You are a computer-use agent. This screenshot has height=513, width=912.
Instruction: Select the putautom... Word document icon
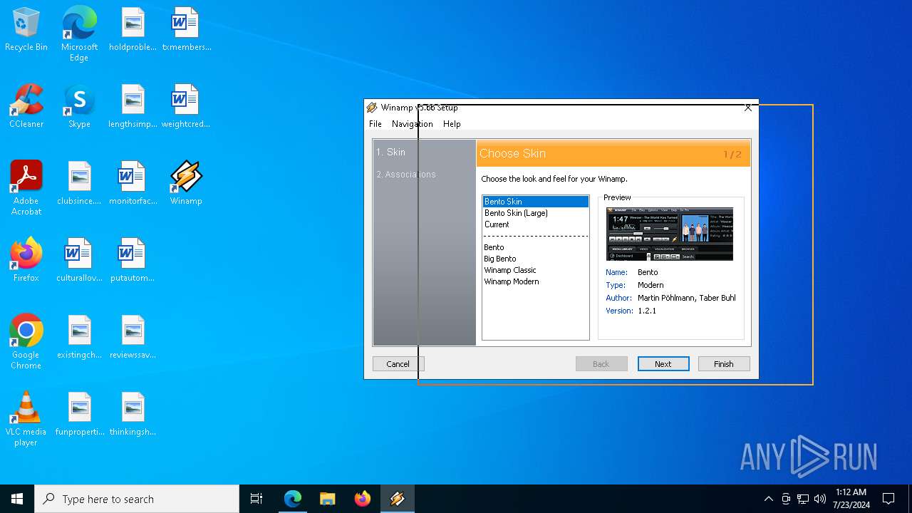tap(133, 260)
